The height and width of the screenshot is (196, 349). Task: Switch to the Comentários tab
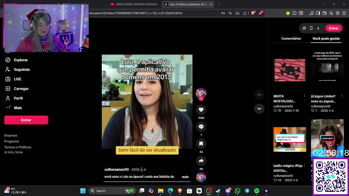coord(291,39)
